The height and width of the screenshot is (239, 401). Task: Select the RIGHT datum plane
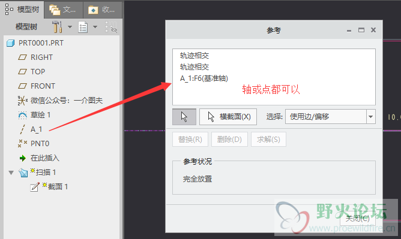click(41, 57)
